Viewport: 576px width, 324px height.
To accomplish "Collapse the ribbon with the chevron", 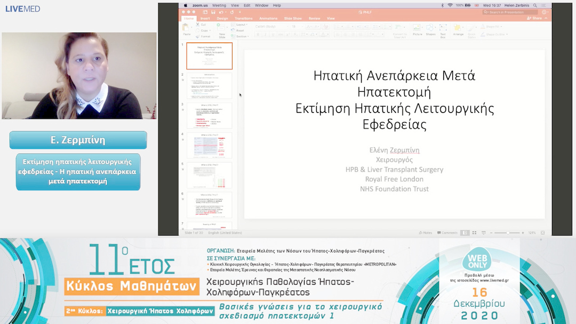I will pos(546,18).
